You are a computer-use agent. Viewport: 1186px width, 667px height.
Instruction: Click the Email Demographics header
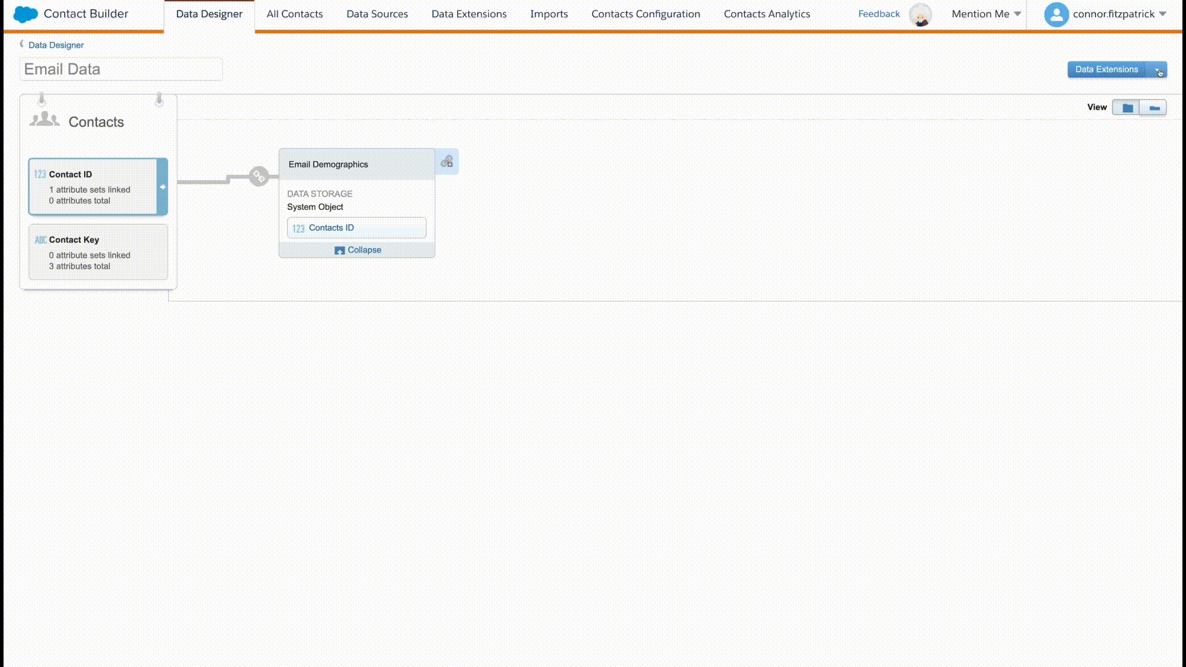coord(357,164)
